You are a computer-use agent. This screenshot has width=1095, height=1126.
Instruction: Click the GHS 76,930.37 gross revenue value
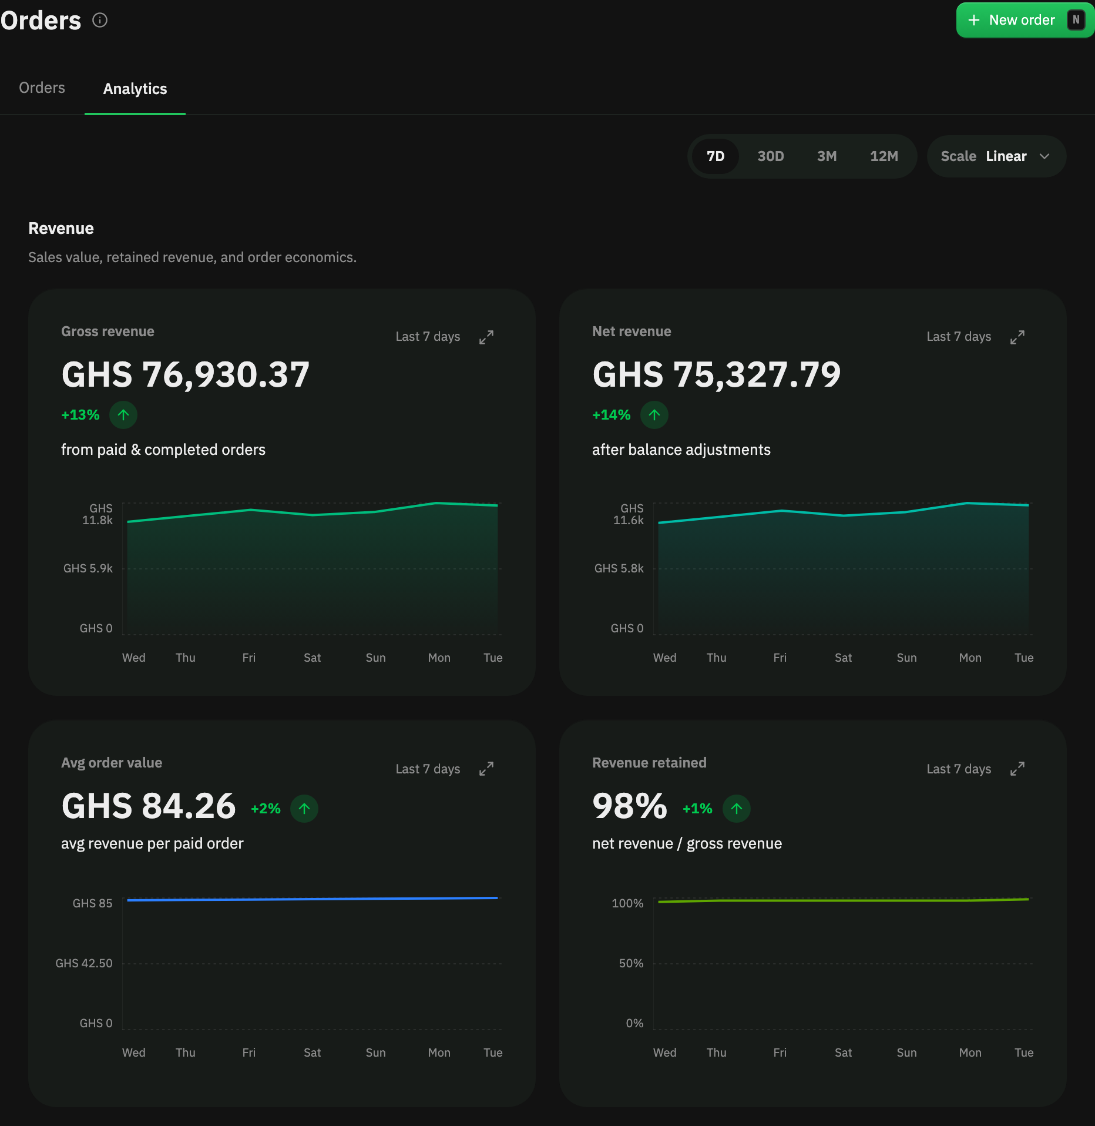click(186, 374)
